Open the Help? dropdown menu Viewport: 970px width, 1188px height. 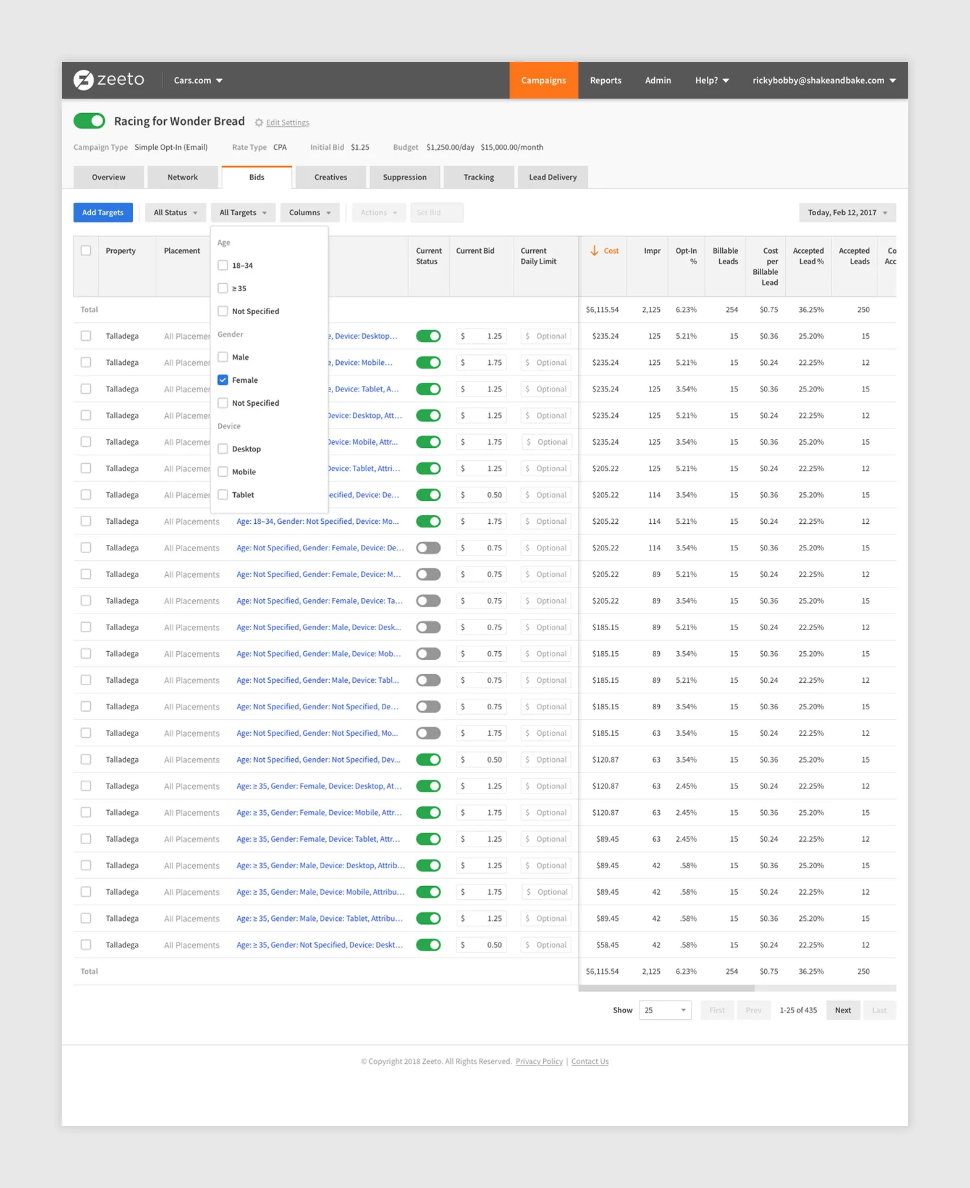712,80
